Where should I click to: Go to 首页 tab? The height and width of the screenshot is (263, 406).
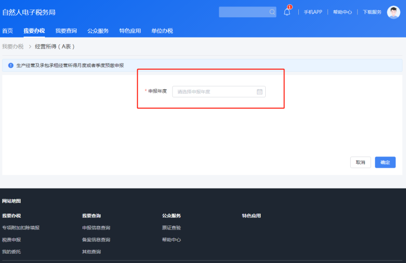pos(7,31)
